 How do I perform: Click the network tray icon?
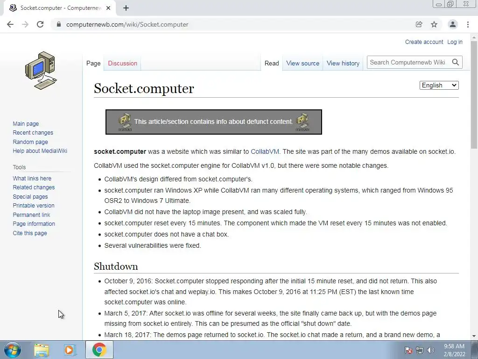(420, 350)
